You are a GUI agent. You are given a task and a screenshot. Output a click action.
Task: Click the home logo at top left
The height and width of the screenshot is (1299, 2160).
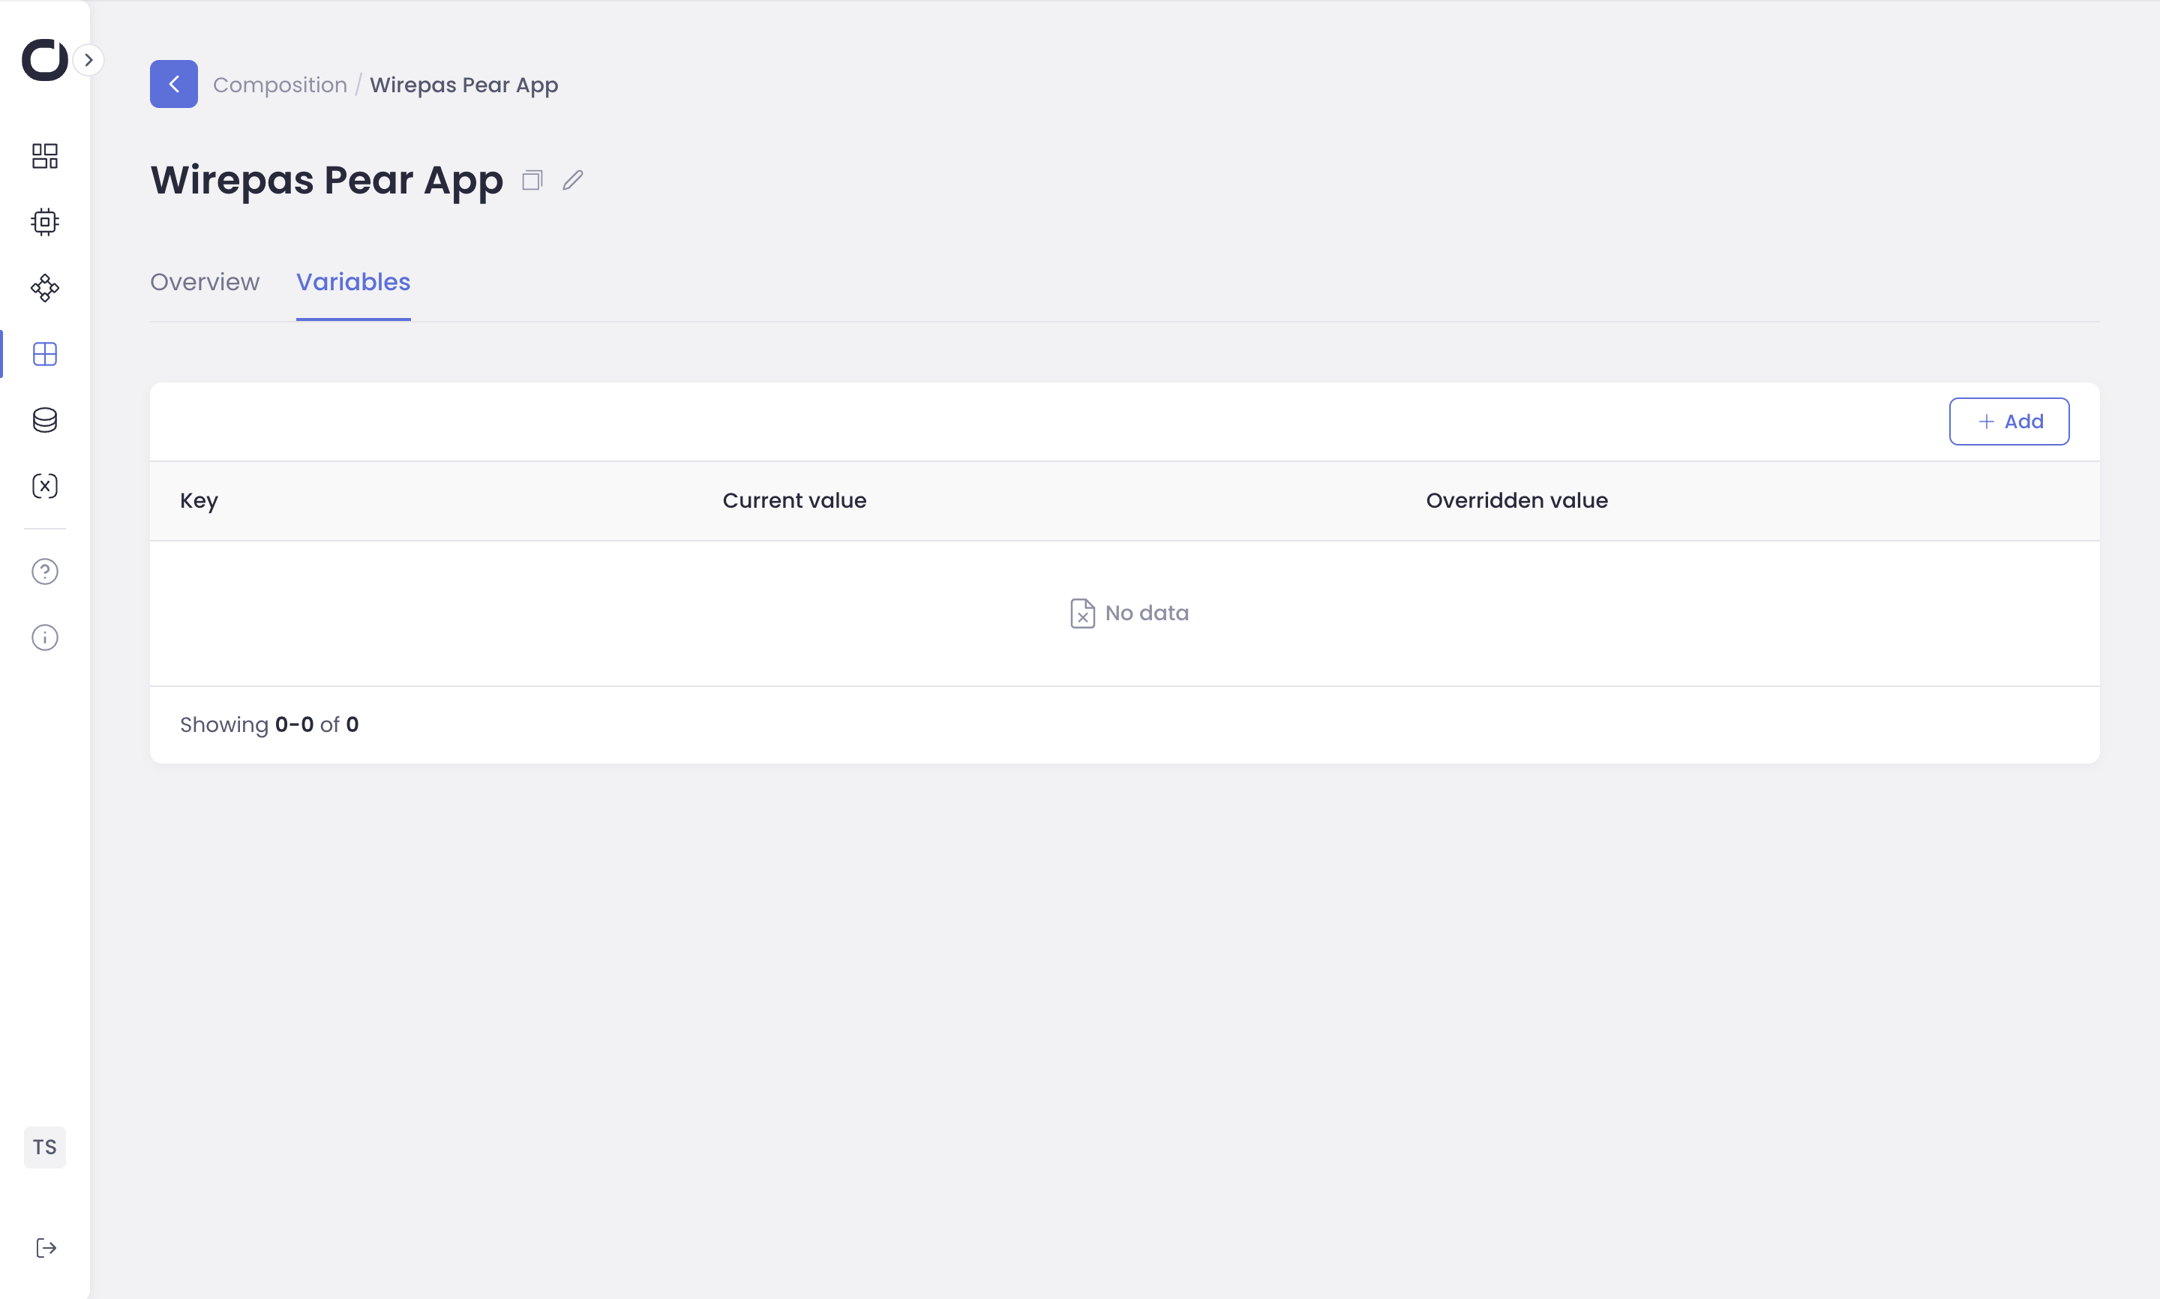tap(43, 61)
